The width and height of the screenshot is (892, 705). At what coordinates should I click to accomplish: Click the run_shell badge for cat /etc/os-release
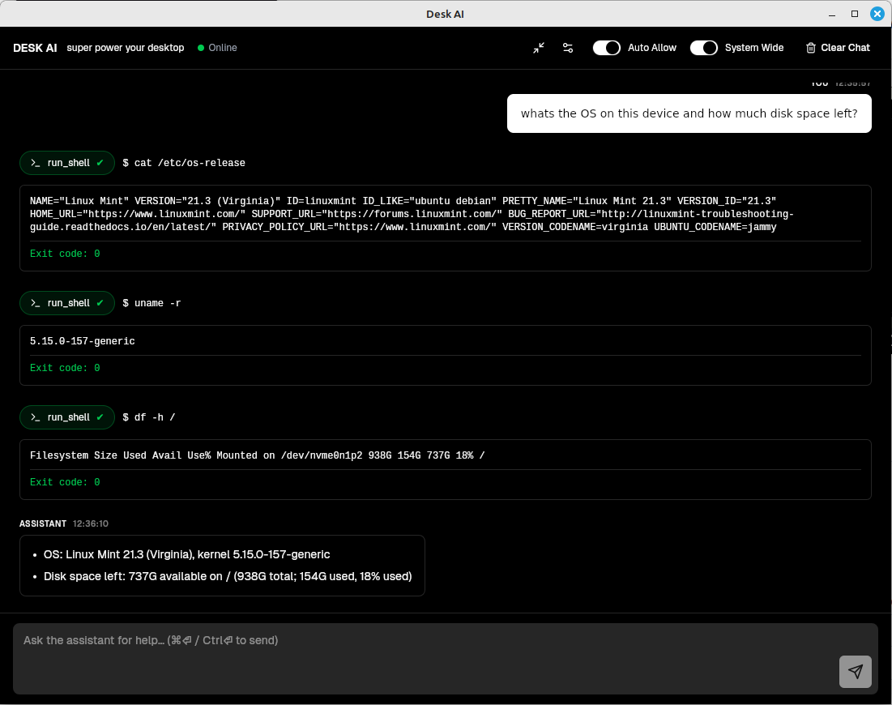tap(67, 163)
